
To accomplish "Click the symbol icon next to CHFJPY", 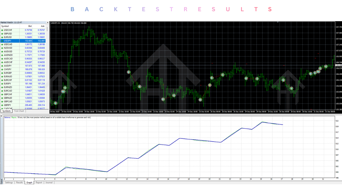I will pyautogui.click(x=2, y=69).
